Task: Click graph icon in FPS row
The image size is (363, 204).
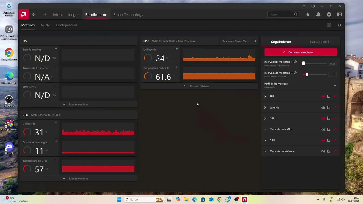Action: tap(329, 96)
